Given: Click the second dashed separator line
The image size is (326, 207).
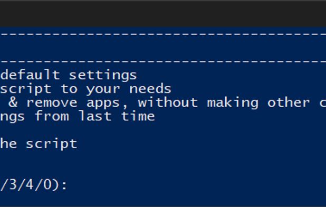Looking at the screenshot, I should pos(163,61).
